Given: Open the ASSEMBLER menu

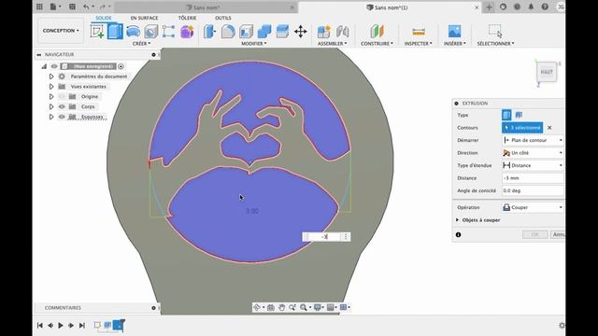Looking at the screenshot, I should click(333, 44).
